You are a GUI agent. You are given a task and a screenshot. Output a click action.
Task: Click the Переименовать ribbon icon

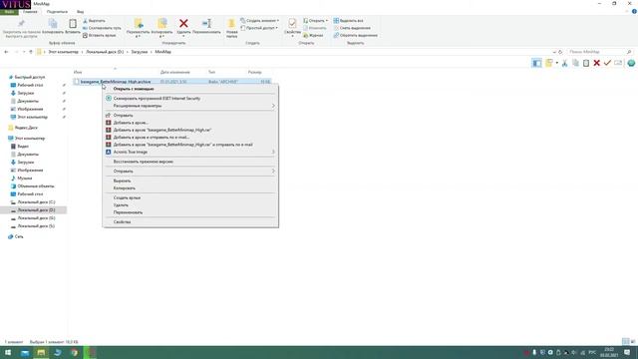[206, 24]
